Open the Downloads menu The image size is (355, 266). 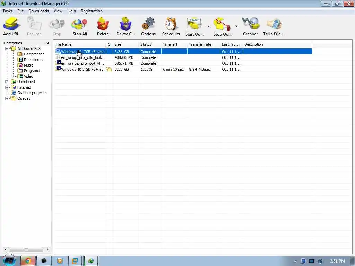point(38,11)
